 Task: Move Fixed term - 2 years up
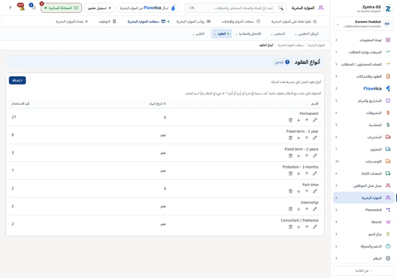click(x=306, y=156)
